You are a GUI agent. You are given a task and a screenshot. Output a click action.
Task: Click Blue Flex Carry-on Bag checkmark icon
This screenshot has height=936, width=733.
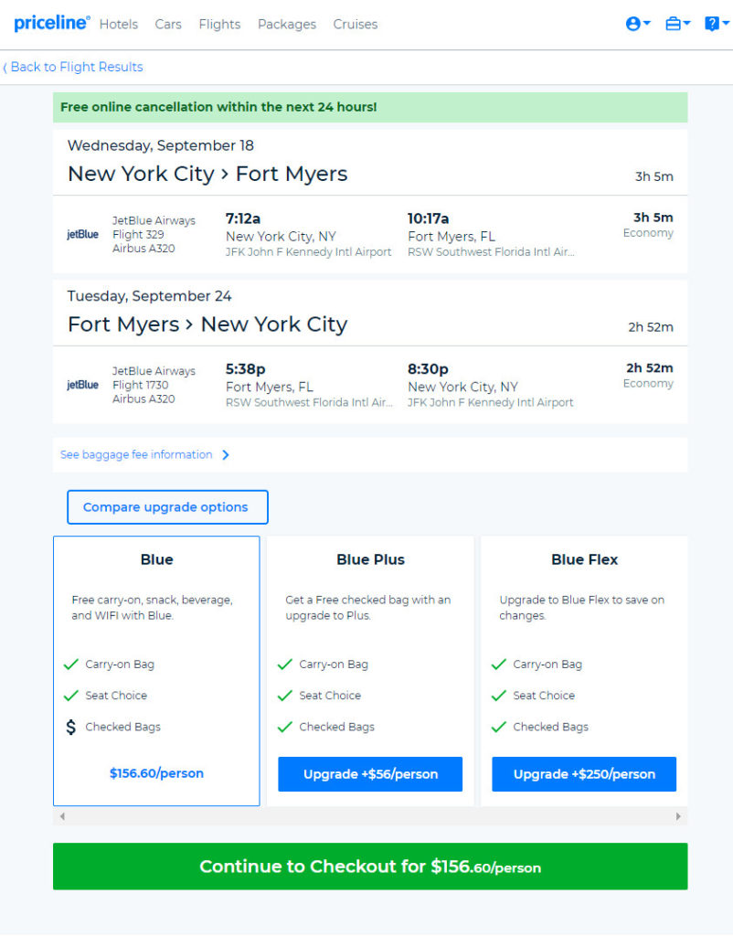click(x=498, y=664)
